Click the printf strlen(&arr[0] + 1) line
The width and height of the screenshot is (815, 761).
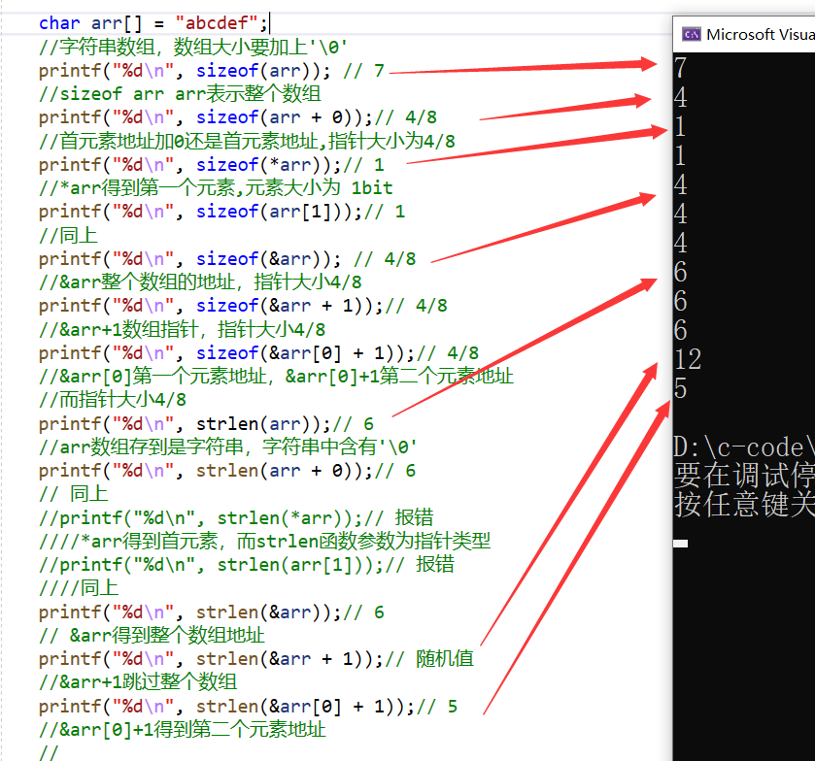coord(248,707)
